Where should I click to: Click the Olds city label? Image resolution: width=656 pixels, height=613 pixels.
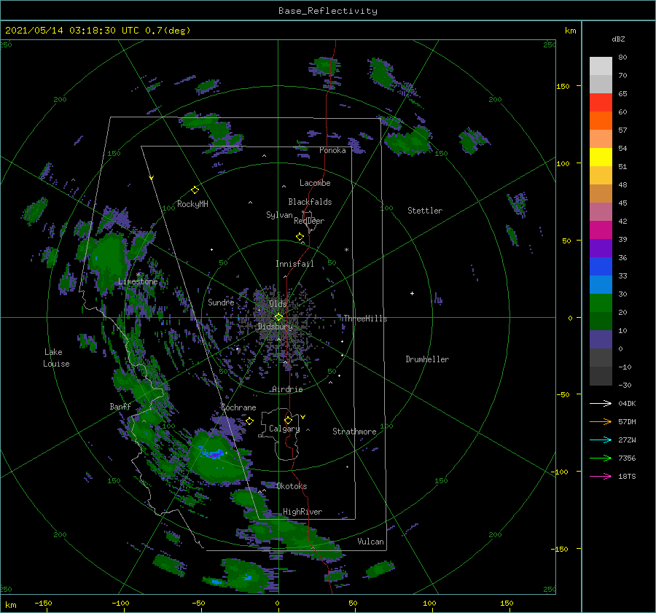pos(278,304)
